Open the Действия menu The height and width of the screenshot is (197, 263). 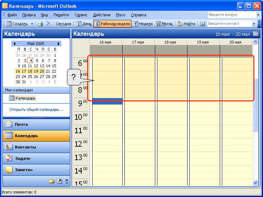102,15
